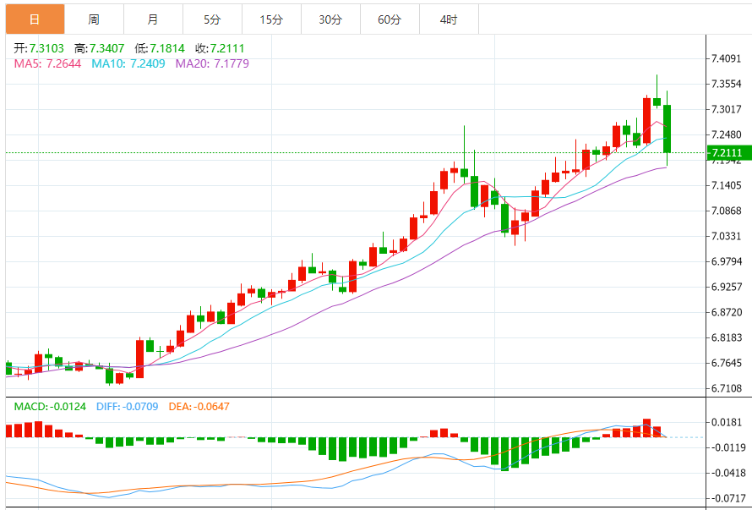Click the MA10: 7.2409 indicator label
Viewport: 752px width, 510px height.
[128, 63]
